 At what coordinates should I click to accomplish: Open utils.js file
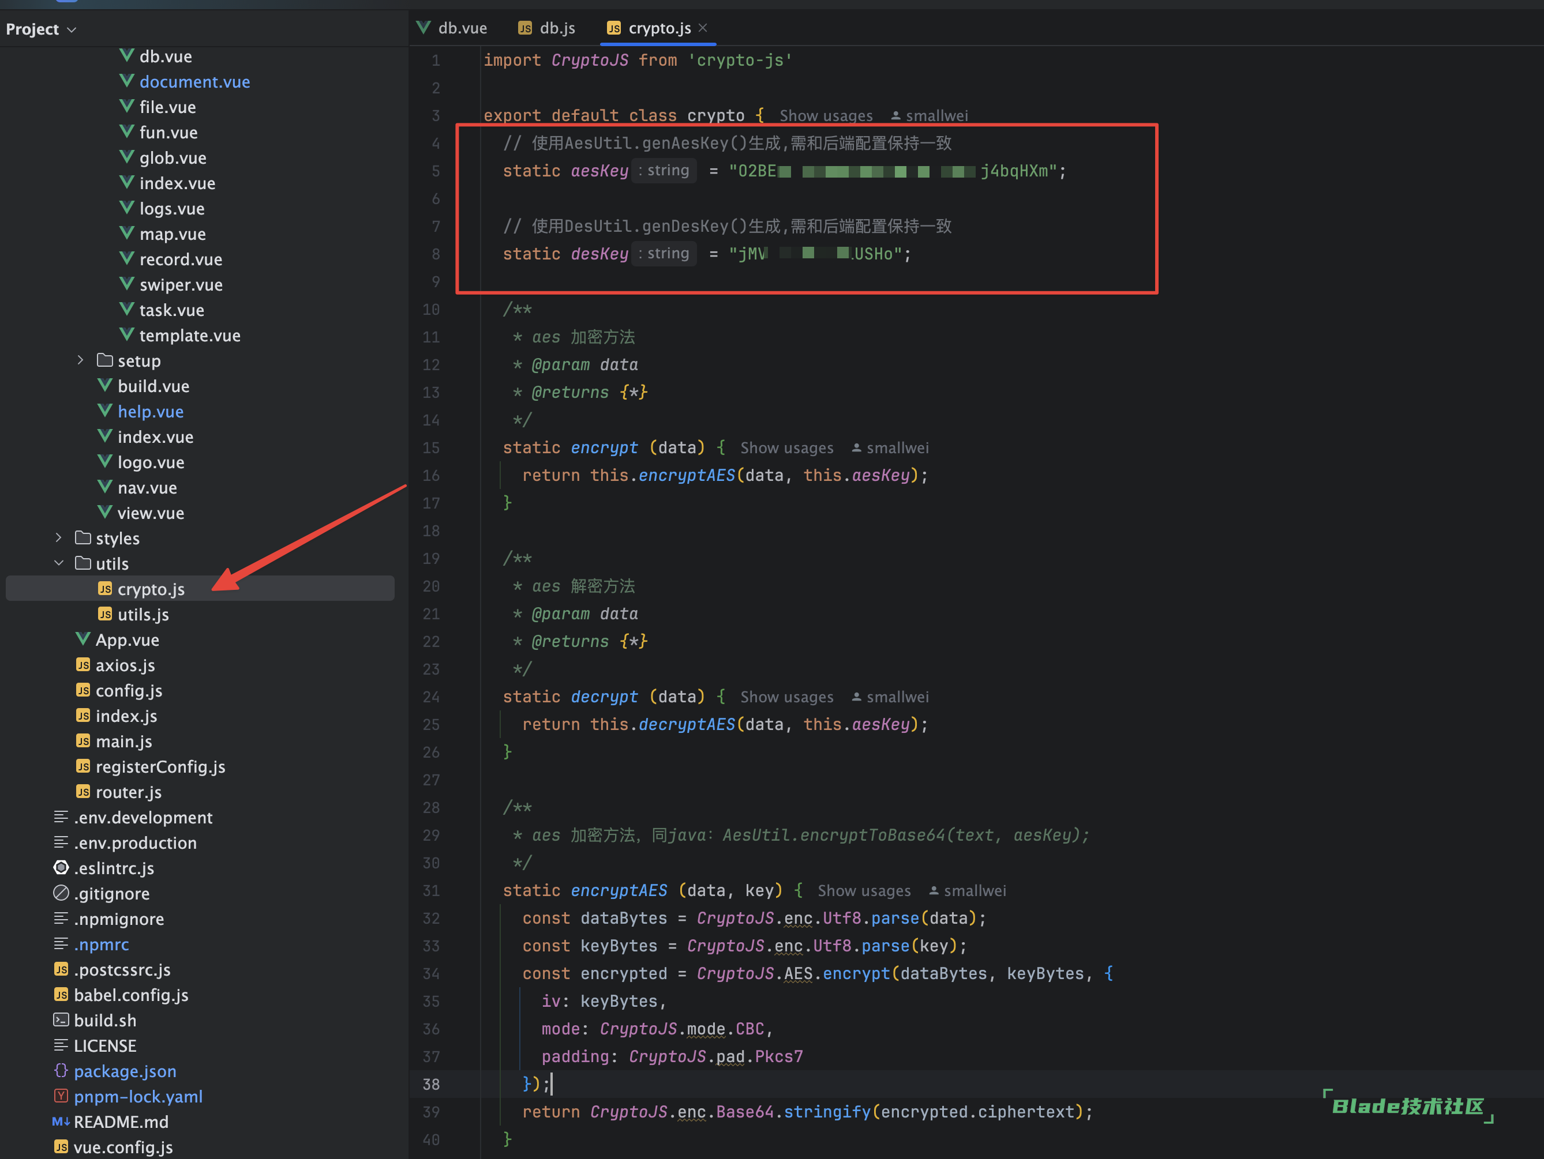pyautogui.click(x=143, y=614)
